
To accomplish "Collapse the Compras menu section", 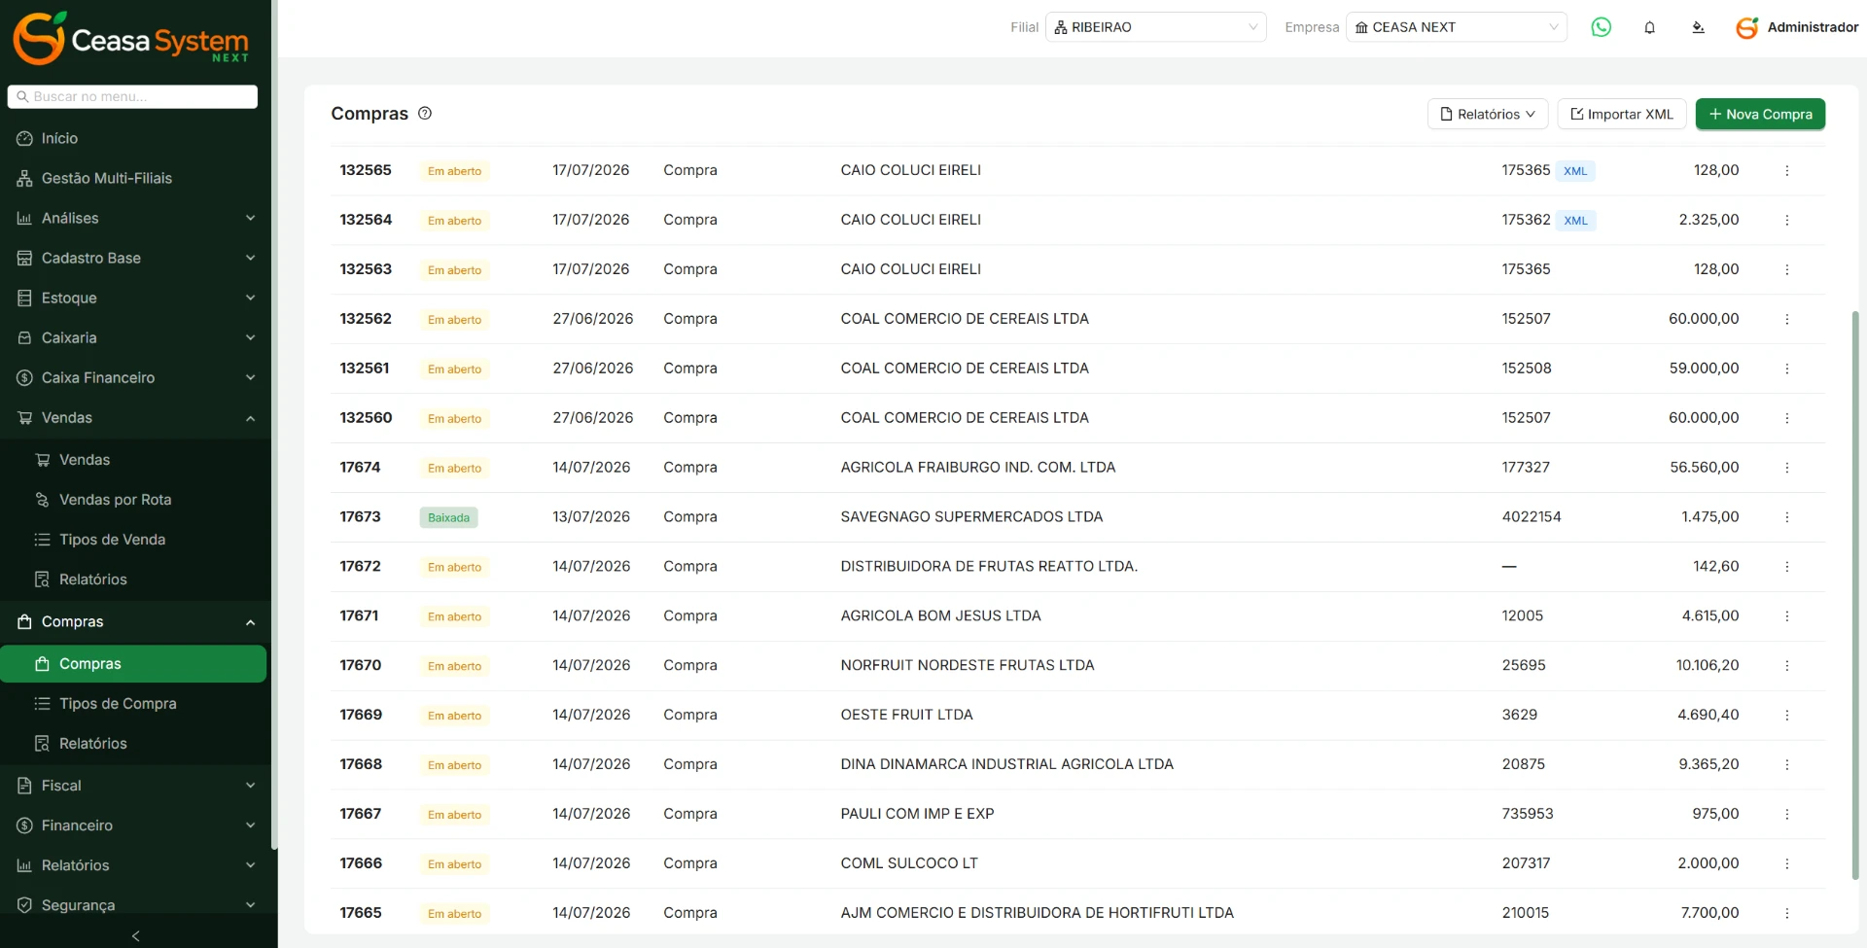I will 135,621.
